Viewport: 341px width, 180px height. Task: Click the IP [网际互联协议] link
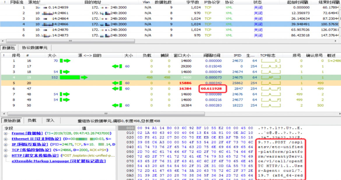(30, 144)
